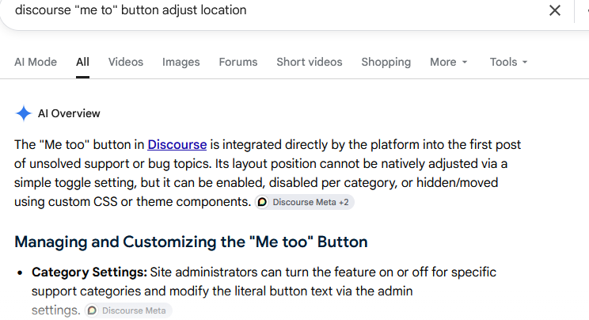
Task: Open the Discourse Meta chip after 'settings.'
Action: click(x=128, y=310)
